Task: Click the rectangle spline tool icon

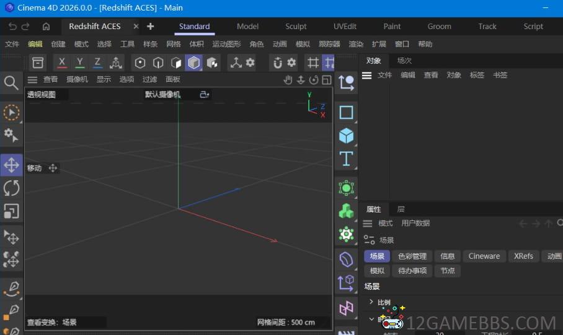Action: 346,113
